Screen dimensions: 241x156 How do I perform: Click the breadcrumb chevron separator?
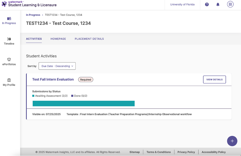pyautogui.click(x=42, y=15)
